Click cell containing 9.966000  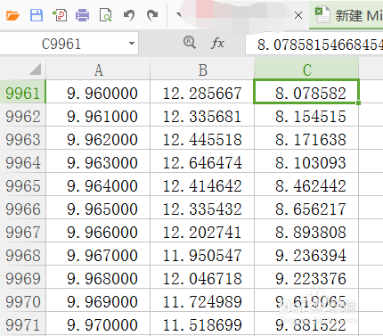pyautogui.click(x=98, y=232)
